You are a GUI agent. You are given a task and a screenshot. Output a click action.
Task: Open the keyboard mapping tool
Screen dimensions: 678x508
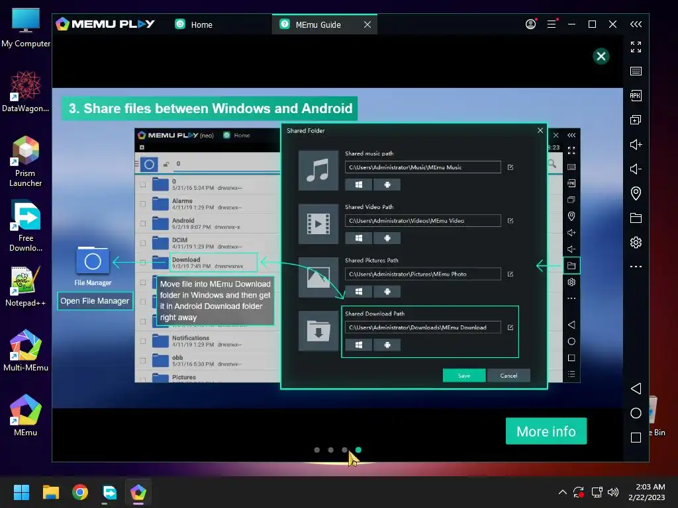point(636,71)
